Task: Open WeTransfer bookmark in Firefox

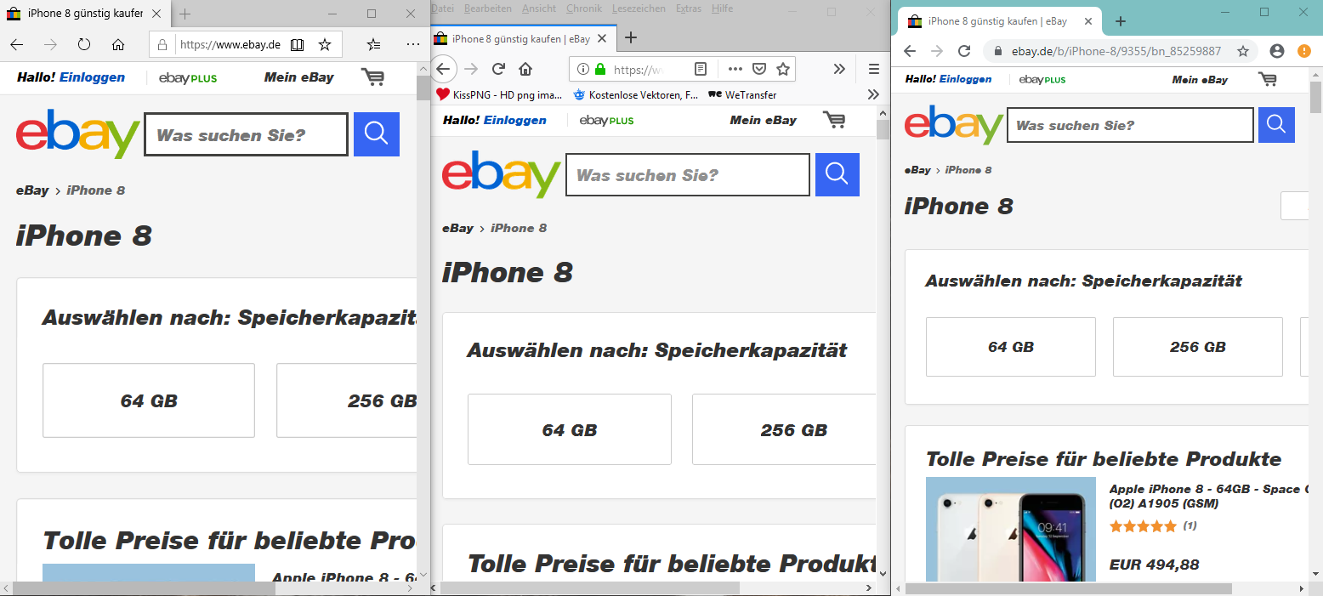Action: (x=742, y=94)
